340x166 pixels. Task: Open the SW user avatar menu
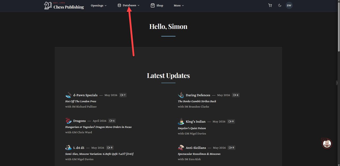click(289, 5)
